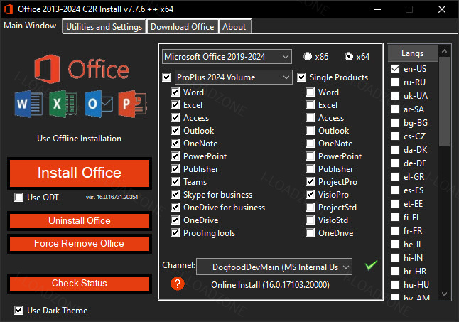459x322 pixels.
Task: Click Online Install (16.0.17103.20000) text
Action: pos(270,285)
